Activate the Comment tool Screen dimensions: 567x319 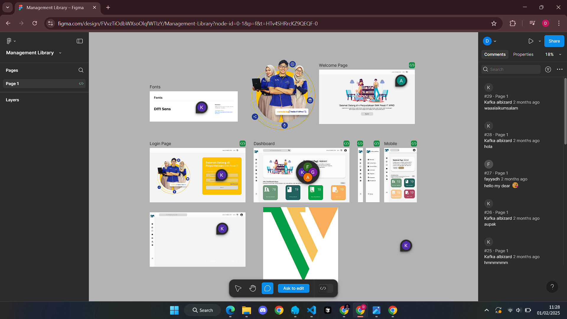point(267,288)
